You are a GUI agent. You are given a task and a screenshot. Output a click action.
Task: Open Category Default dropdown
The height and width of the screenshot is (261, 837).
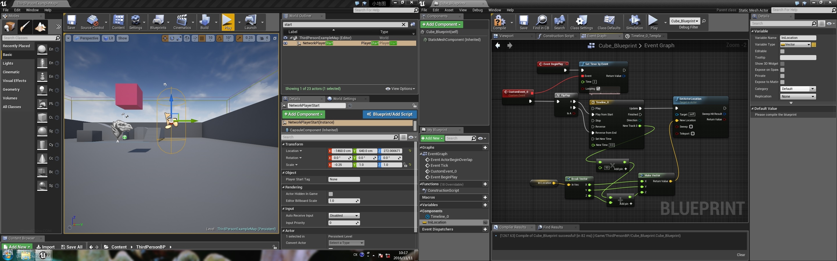coord(798,89)
